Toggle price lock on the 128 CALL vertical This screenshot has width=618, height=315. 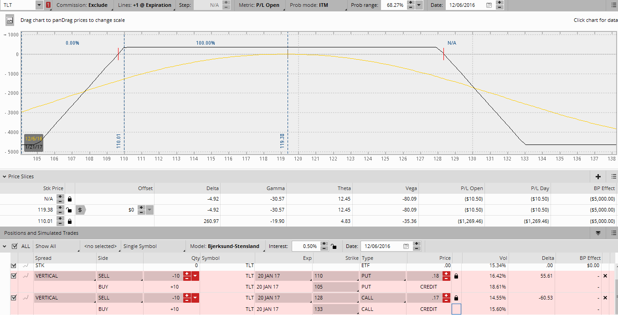456,298
